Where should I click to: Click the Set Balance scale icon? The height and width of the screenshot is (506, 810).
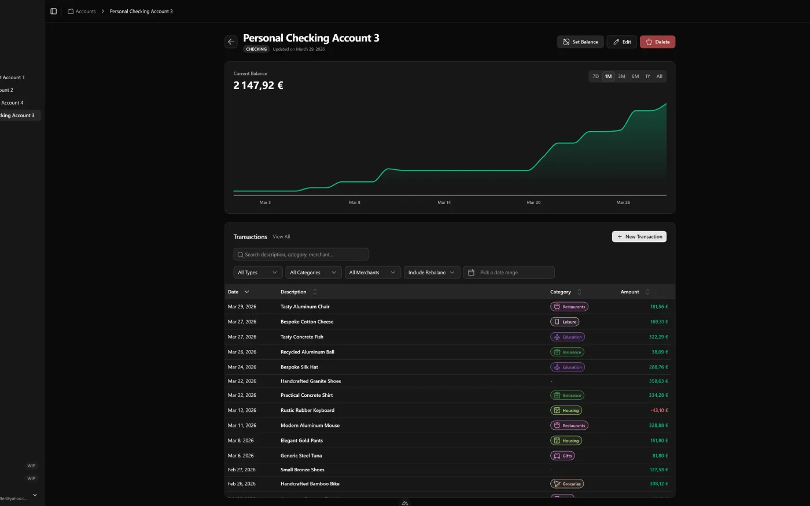(x=566, y=42)
